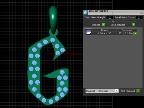Click the Set Material button label

[x=128, y=91]
